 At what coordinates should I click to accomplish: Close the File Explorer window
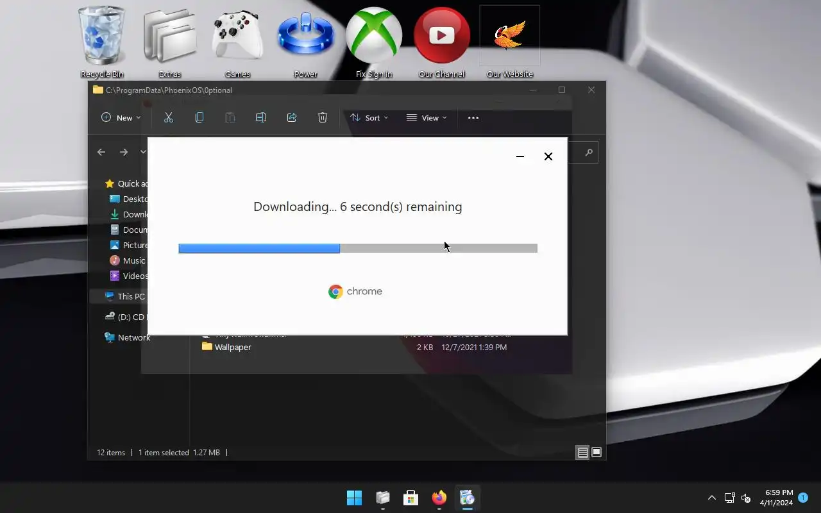click(x=591, y=90)
